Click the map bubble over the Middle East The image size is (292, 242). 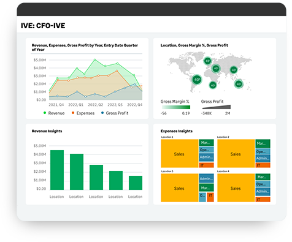pyautogui.click(x=216, y=69)
